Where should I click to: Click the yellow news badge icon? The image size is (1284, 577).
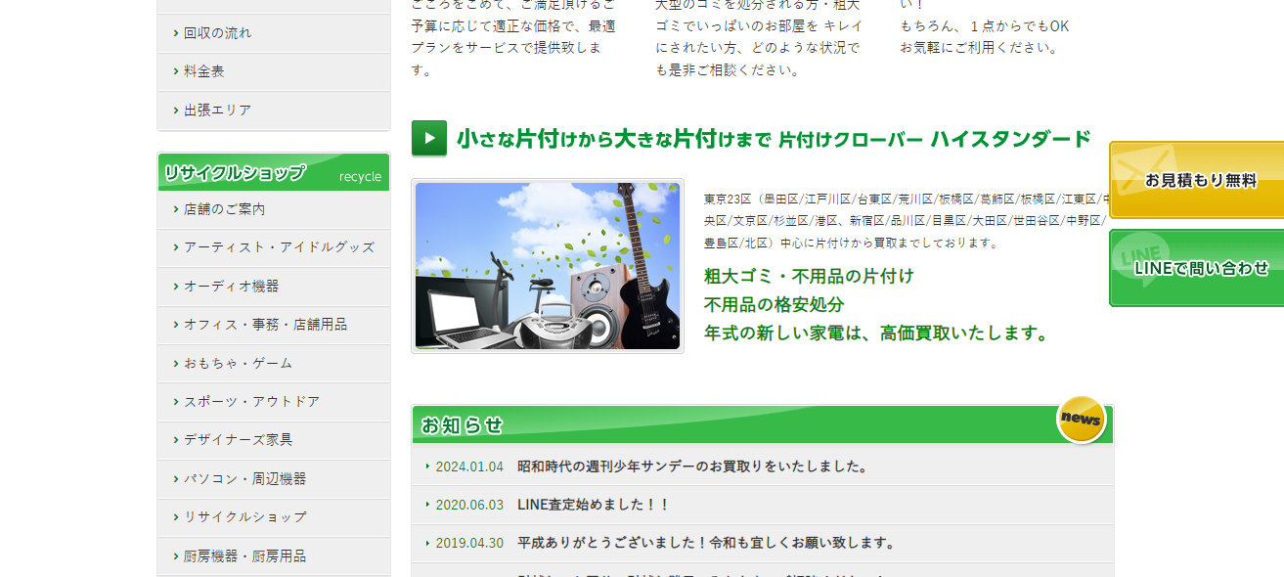(x=1081, y=420)
